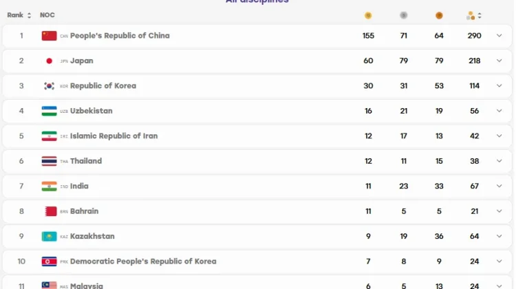The width and height of the screenshot is (516, 289).
Task: Click Republic of Korea's total 114
Action: [474, 86]
